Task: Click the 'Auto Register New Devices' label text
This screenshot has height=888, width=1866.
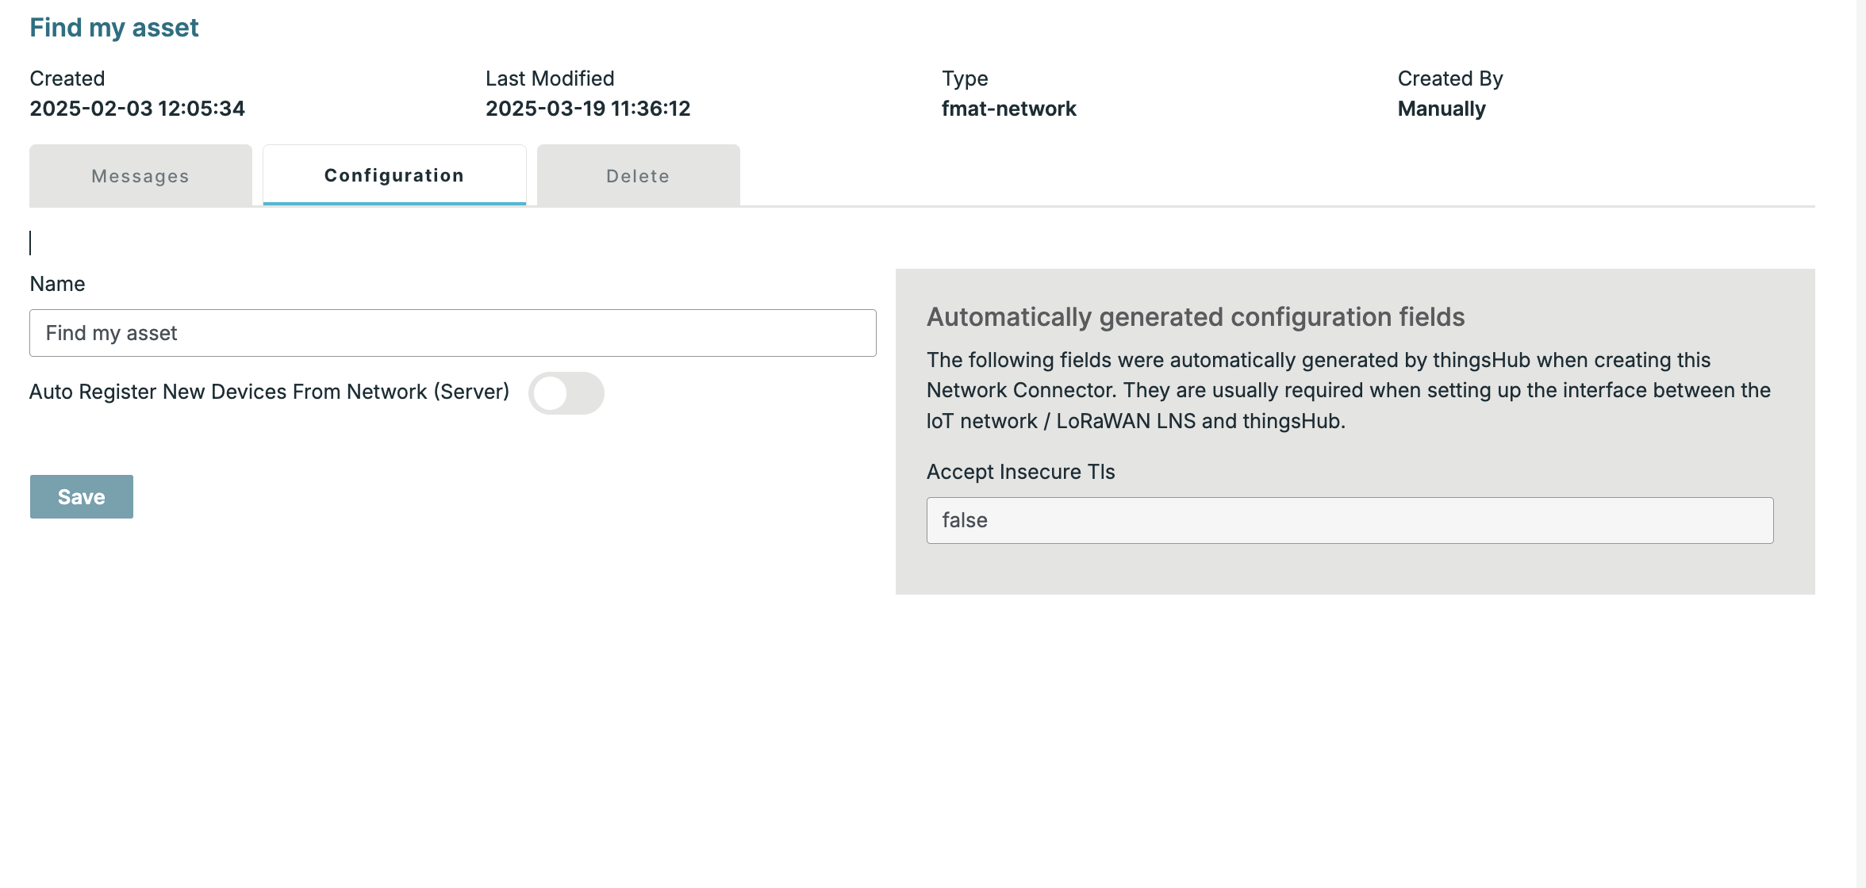Action: (269, 392)
